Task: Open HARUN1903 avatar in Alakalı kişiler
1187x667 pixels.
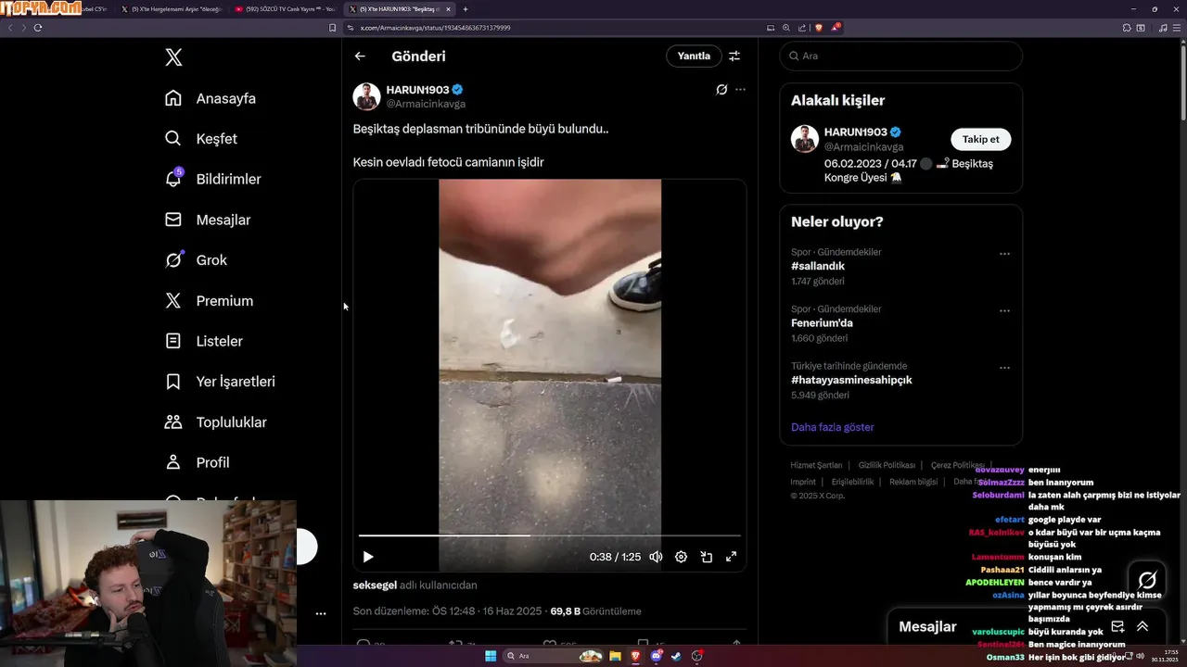Action: [x=804, y=139]
